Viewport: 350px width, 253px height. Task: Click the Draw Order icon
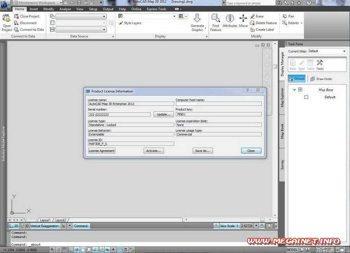(321, 79)
